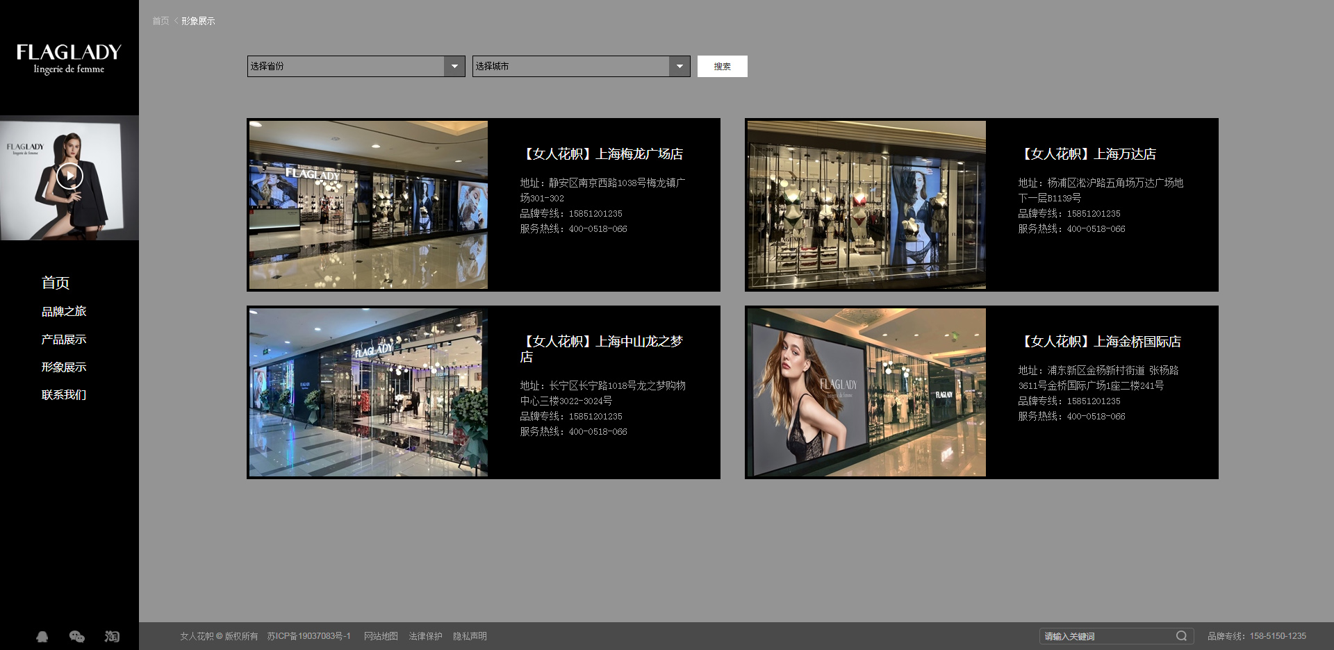Play the promo video in sidebar
Image resolution: width=1334 pixels, height=650 pixels.
coord(69,176)
